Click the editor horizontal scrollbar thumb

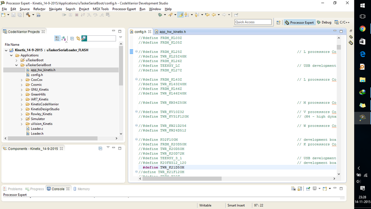coord(182,179)
